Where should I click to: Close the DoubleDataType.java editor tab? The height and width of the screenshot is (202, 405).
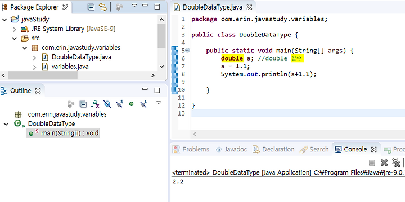249,7
